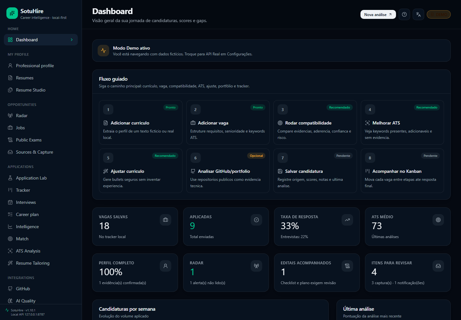Click the Pronto badge on step 1
The width and height of the screenshot is (461, 320).
coord(171,108)
